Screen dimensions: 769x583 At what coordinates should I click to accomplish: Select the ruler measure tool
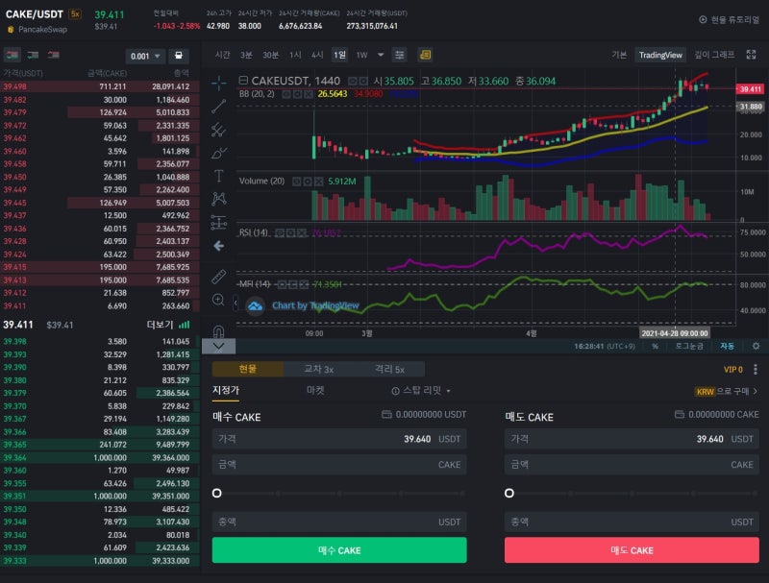coord(219,277)
